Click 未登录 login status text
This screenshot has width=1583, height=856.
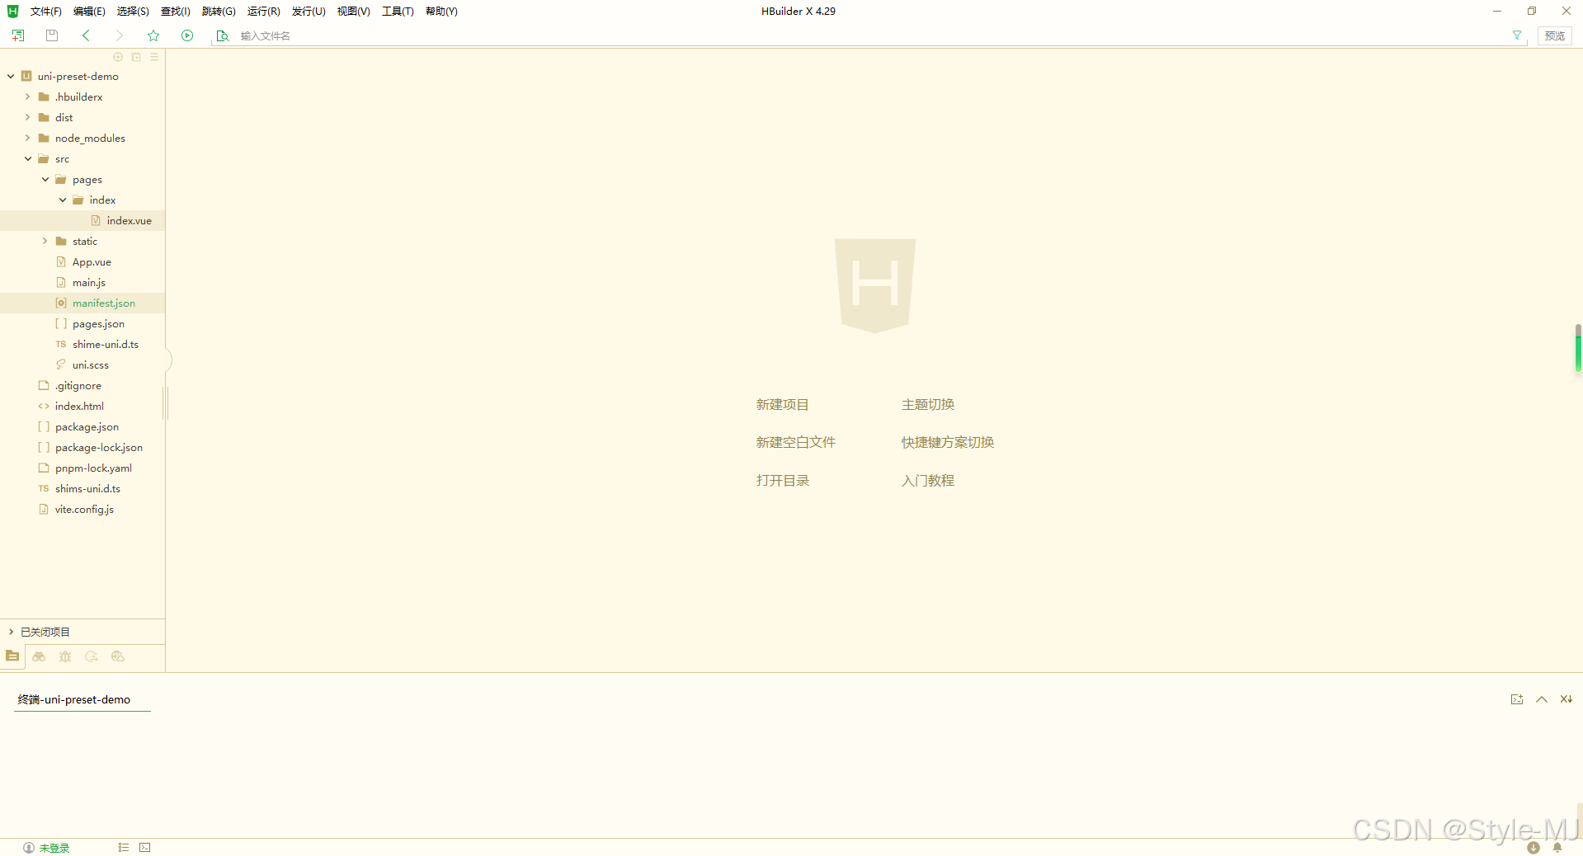click(54, 848)
